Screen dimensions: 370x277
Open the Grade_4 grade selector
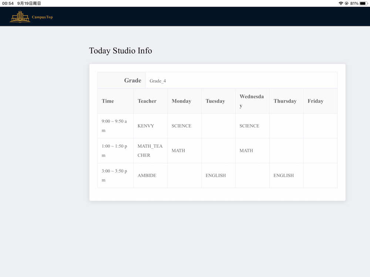tap(241, 80)
